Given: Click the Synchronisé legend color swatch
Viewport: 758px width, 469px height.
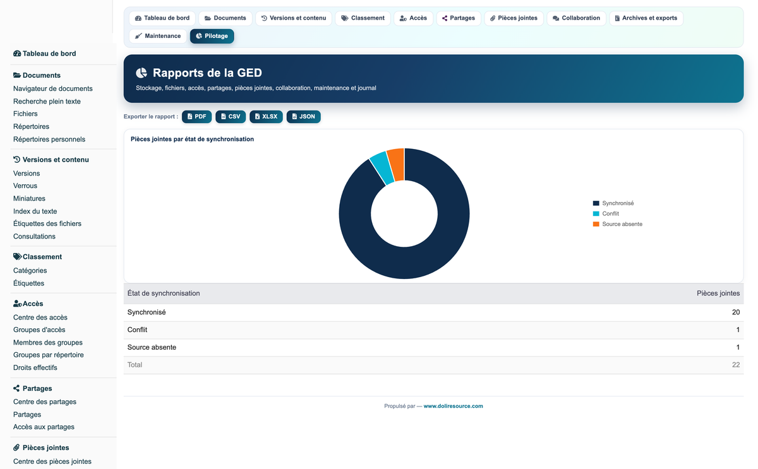Looking at the screenshot, I should tap(596, 203).
